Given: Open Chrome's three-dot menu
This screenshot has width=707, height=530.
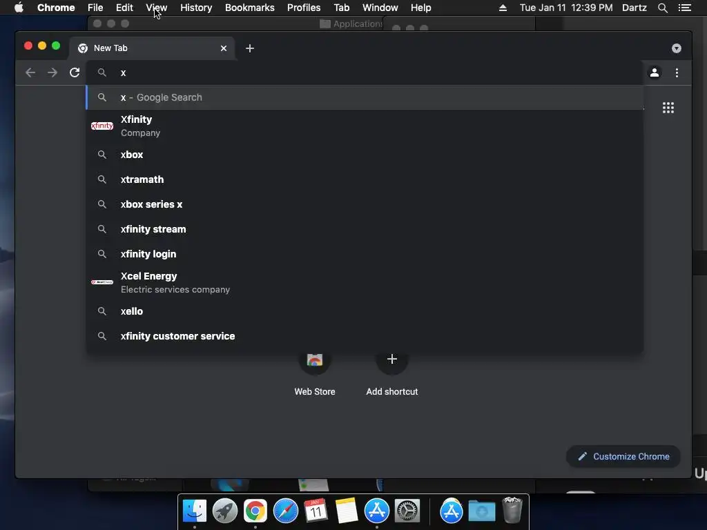Looking at the screenshot, I should pos(677,72).
